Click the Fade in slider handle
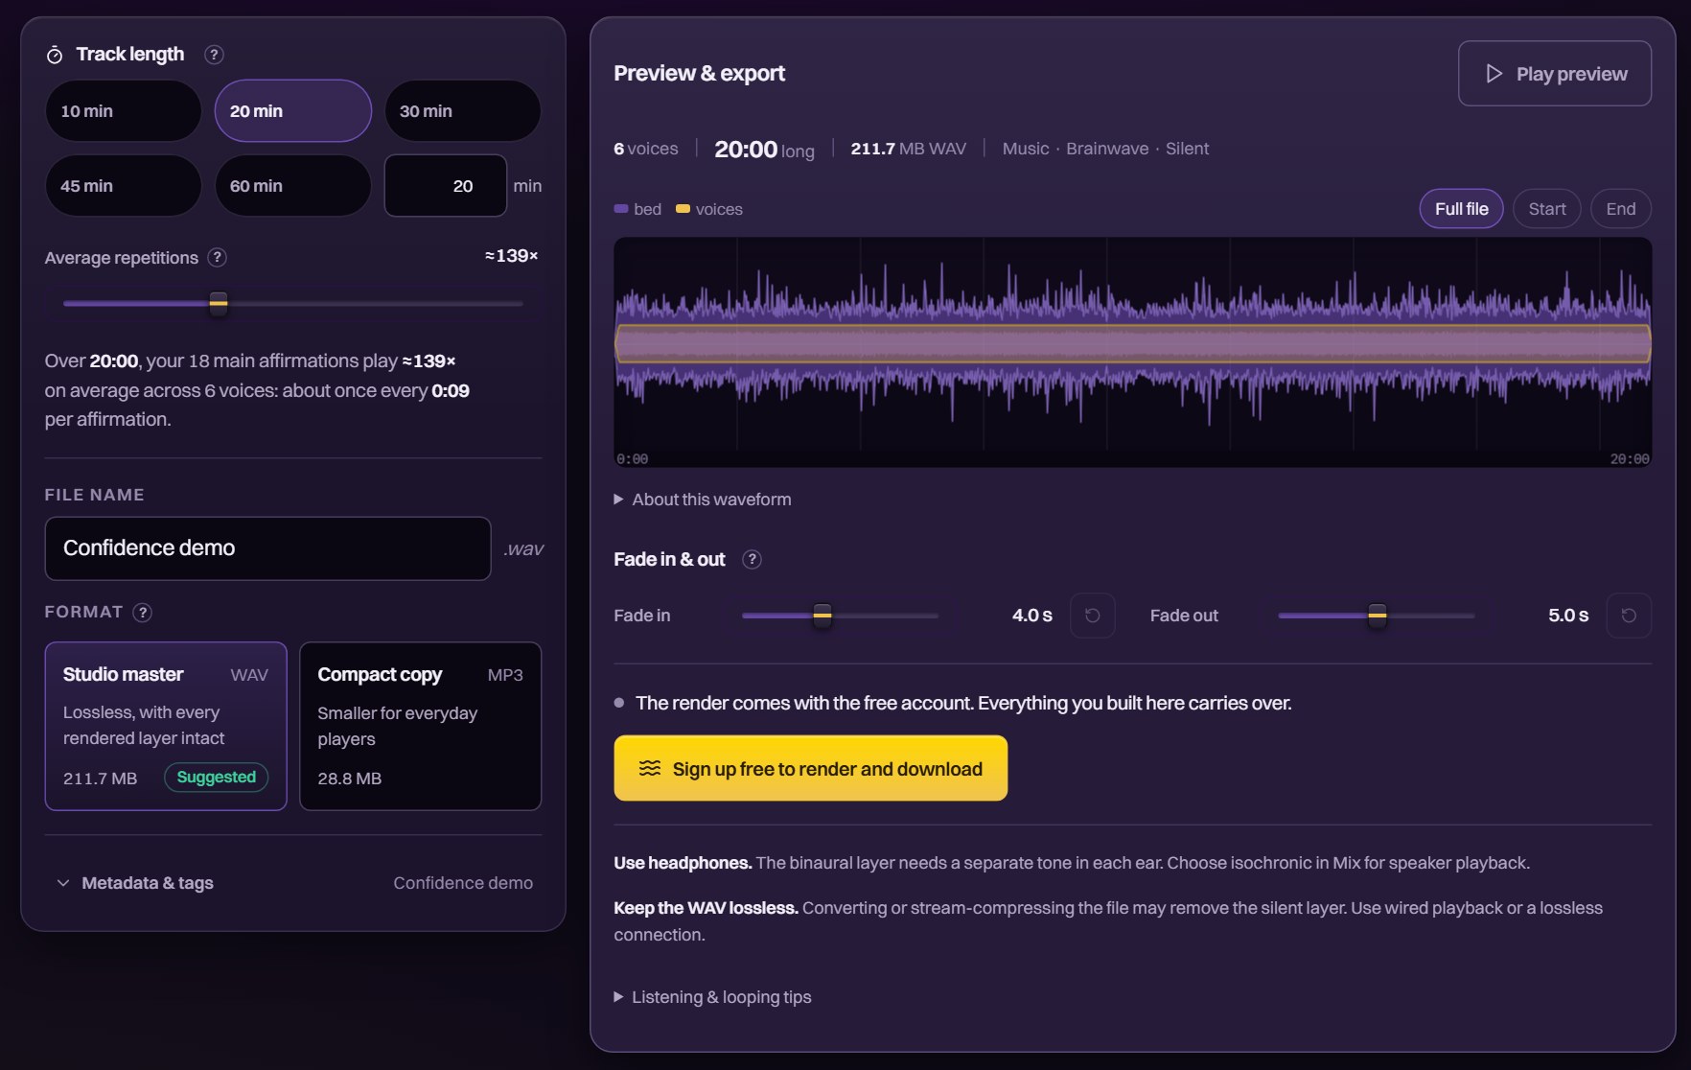This screenshot has width=1691, height=1070. 822,616
